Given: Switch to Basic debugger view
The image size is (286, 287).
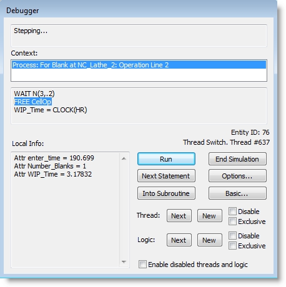Looking at the screenshot, I should [x=237, y=193].
